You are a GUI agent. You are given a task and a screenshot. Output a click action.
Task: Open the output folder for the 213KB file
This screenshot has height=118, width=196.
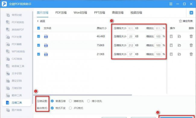[x=179, y=54]
